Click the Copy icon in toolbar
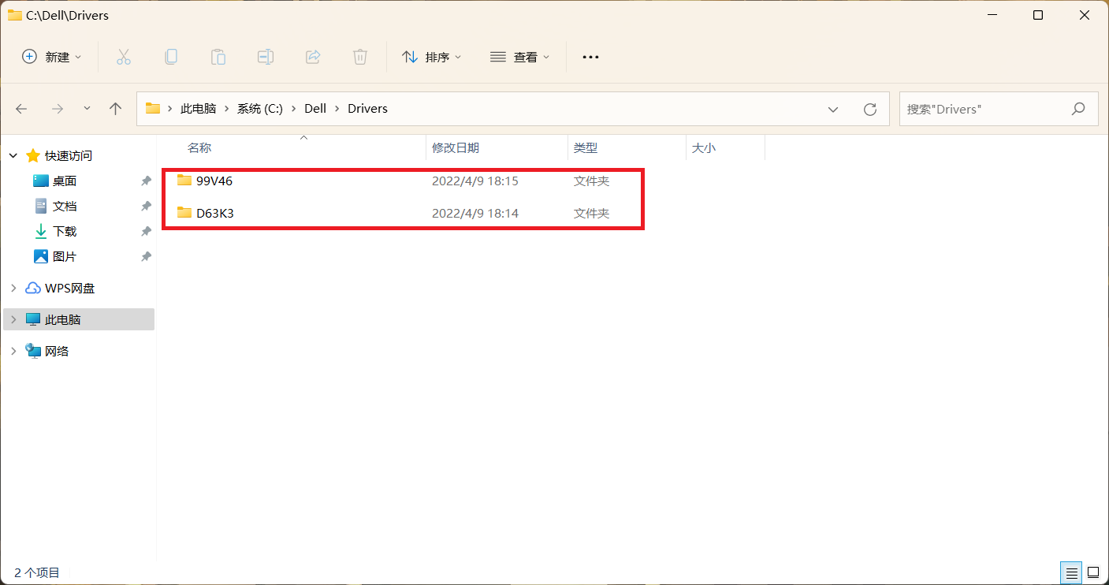 [171, 57]
